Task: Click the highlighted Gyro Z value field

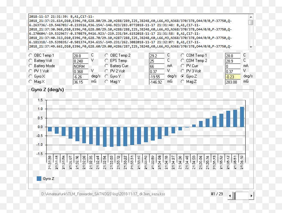Action: [x=233, y=77]
